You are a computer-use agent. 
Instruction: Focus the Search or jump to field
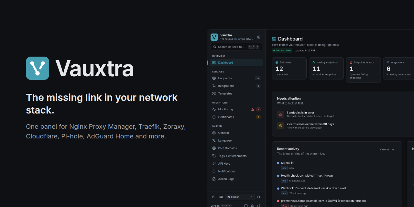point(236,47)
